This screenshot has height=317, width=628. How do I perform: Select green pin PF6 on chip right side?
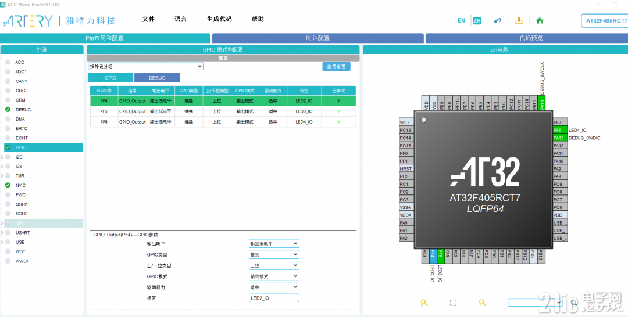(560, 130)
